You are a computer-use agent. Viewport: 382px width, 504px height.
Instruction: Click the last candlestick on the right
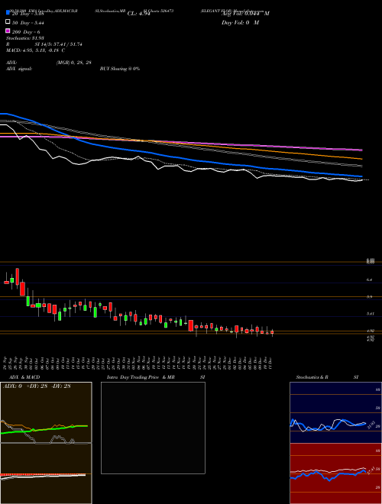click(x=272, y=333)
